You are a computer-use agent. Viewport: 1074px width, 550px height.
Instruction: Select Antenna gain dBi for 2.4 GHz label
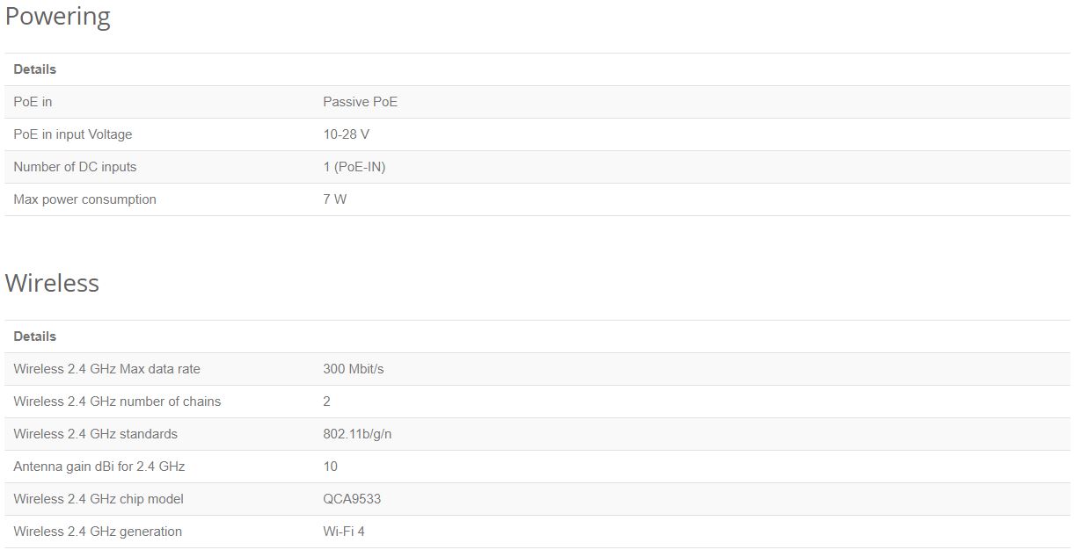click(99, 467)
